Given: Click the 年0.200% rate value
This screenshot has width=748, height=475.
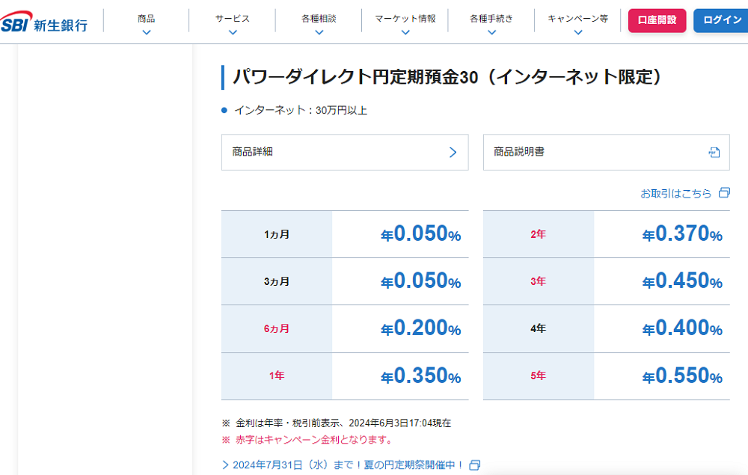Looking at the screenshot, I should (x=420, y=328).
